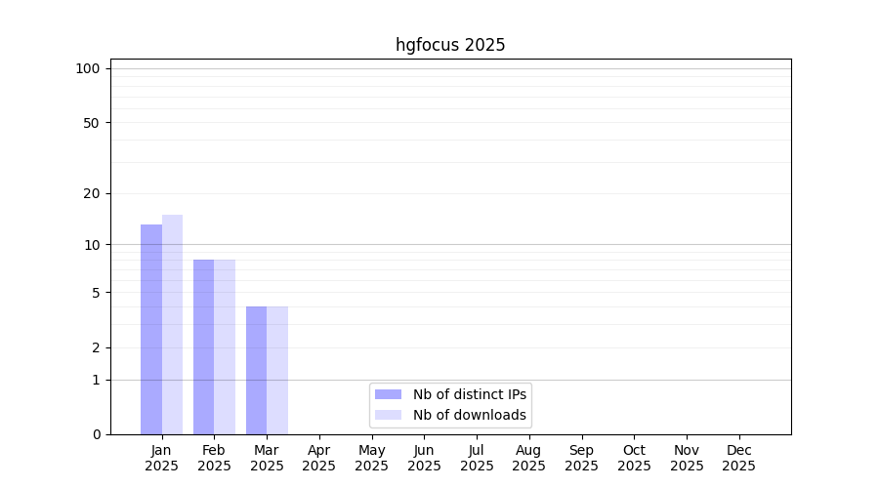The width and height of the screenshot is (879, 488).
Task: Click the y-axis tick label 100
Action: click(x=88, y=68)
